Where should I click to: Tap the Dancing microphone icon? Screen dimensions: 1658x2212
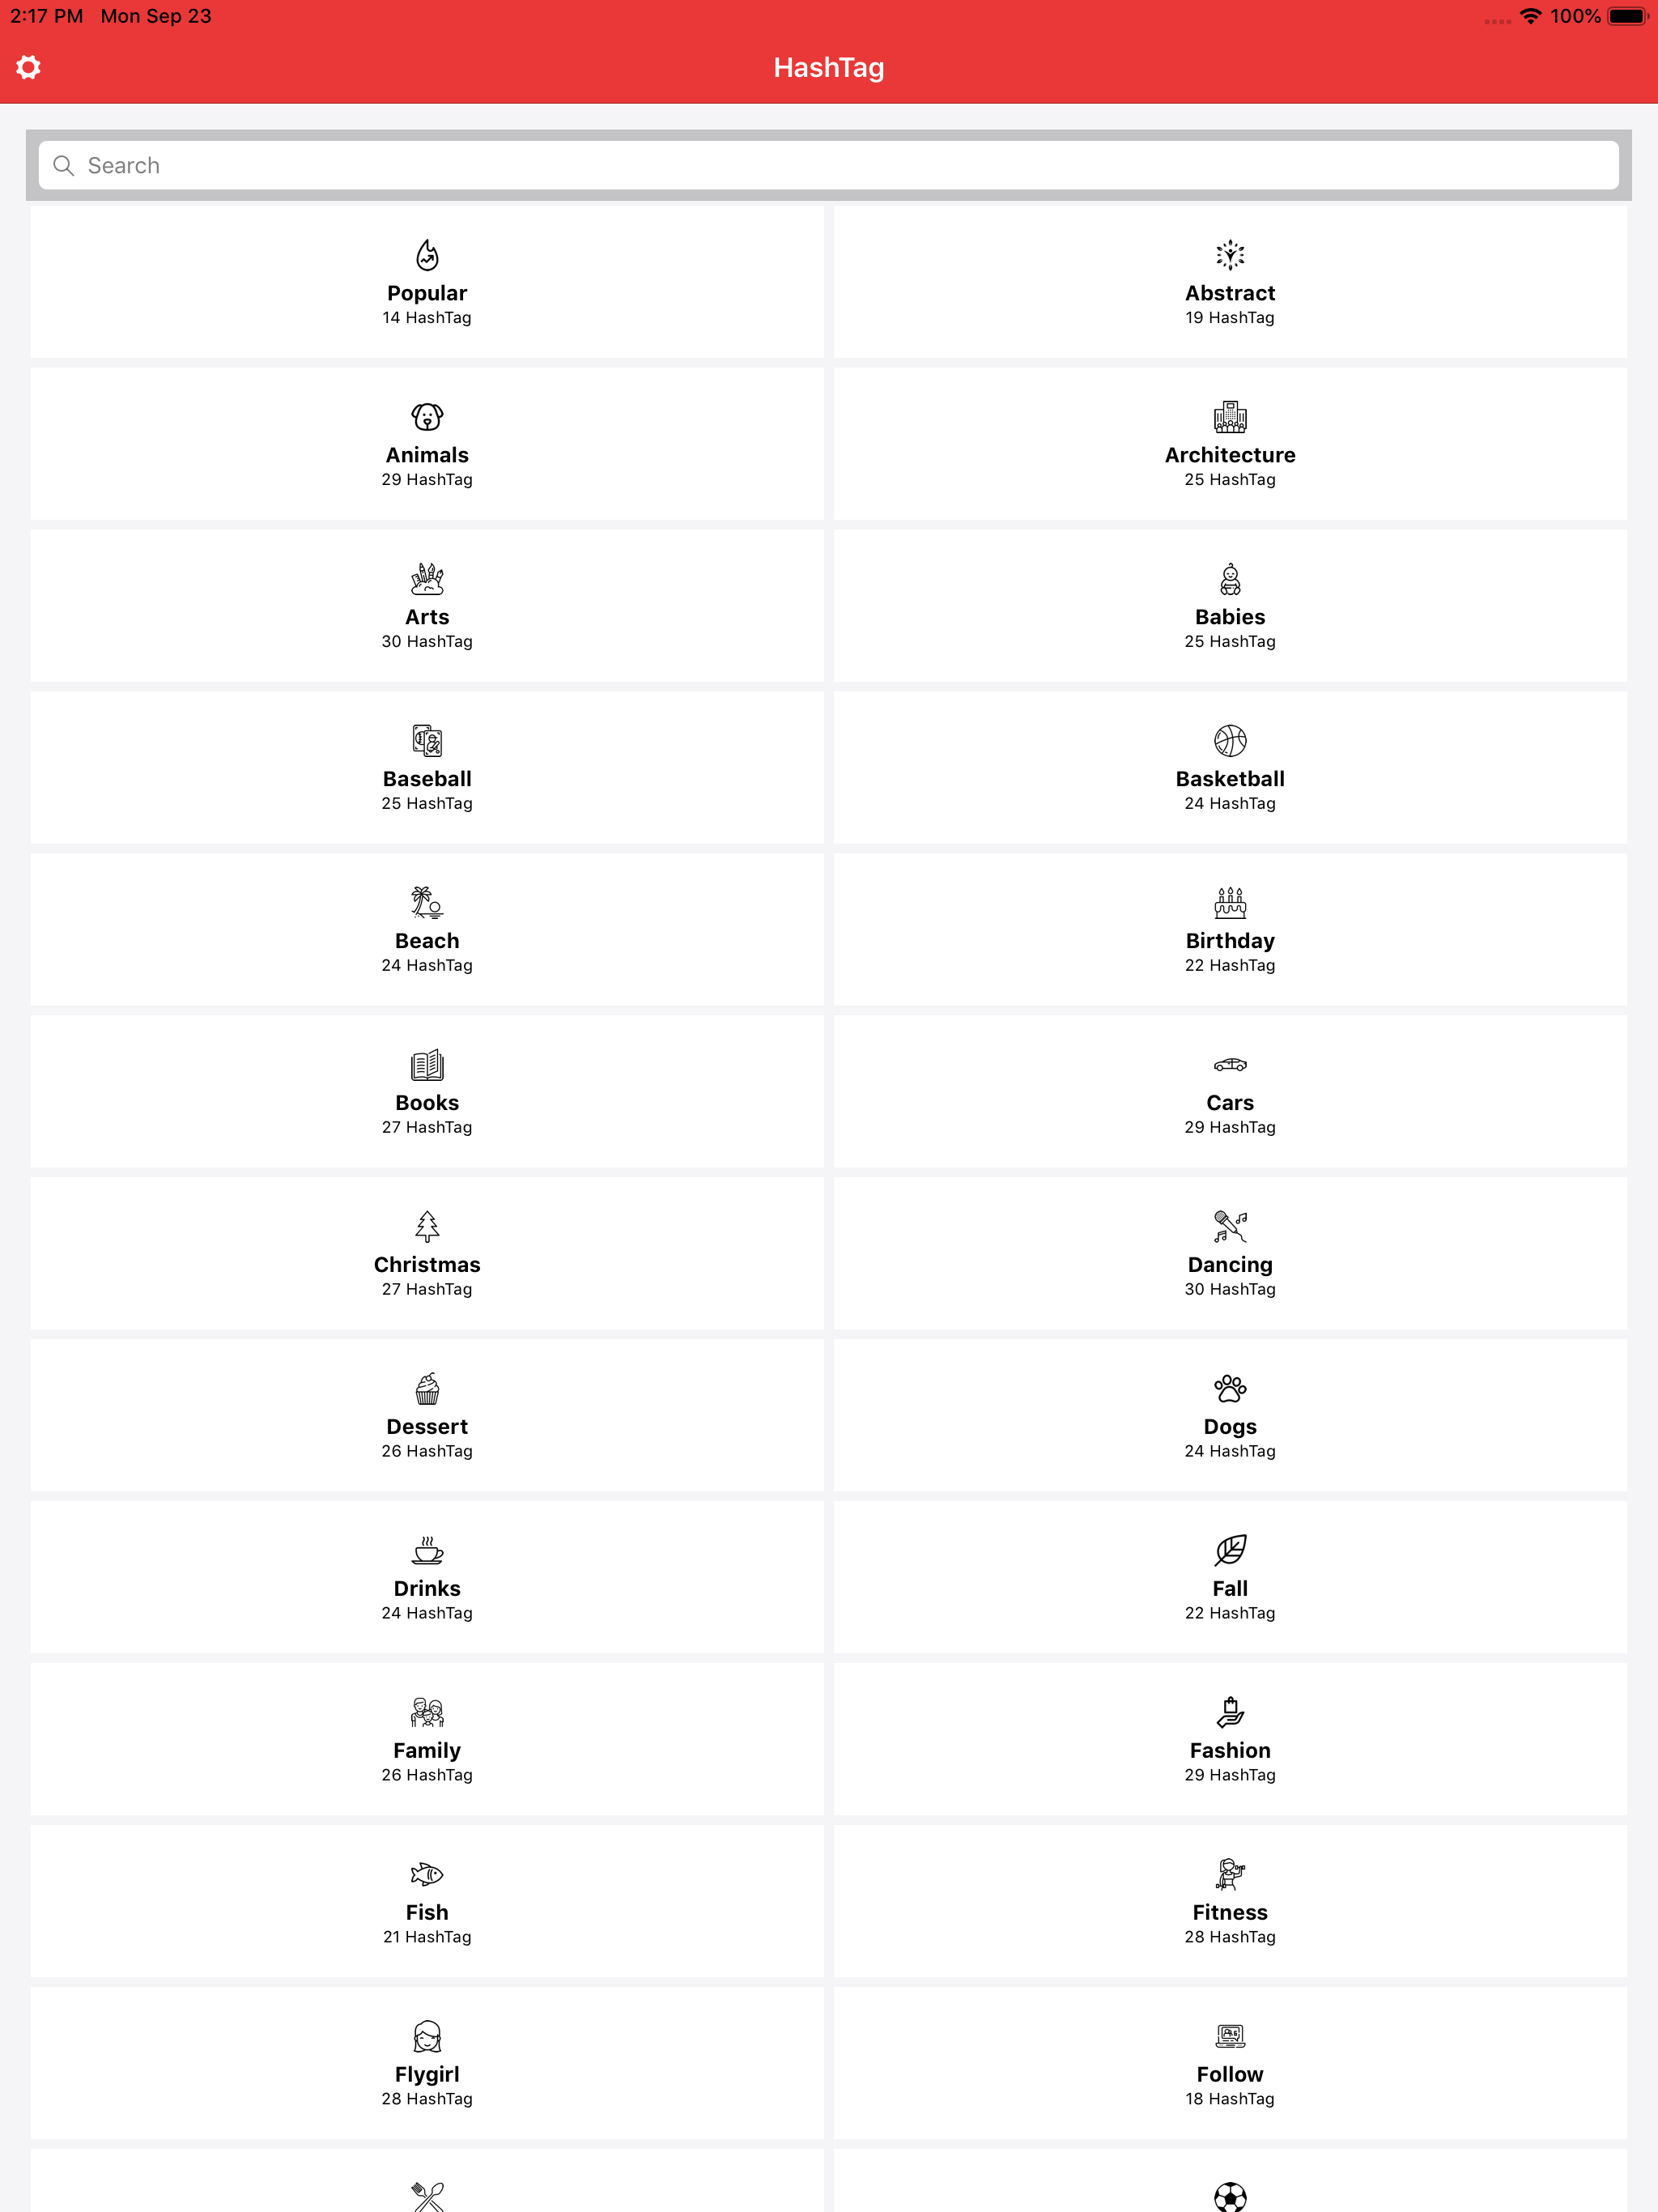click(x=1229, y=1227)
